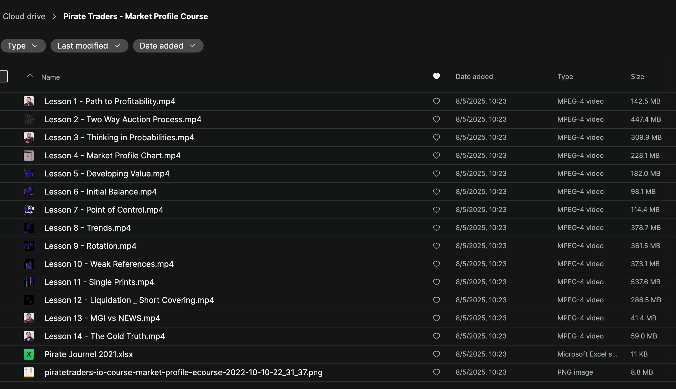Expand the Last modified filter

coord(89,46)
